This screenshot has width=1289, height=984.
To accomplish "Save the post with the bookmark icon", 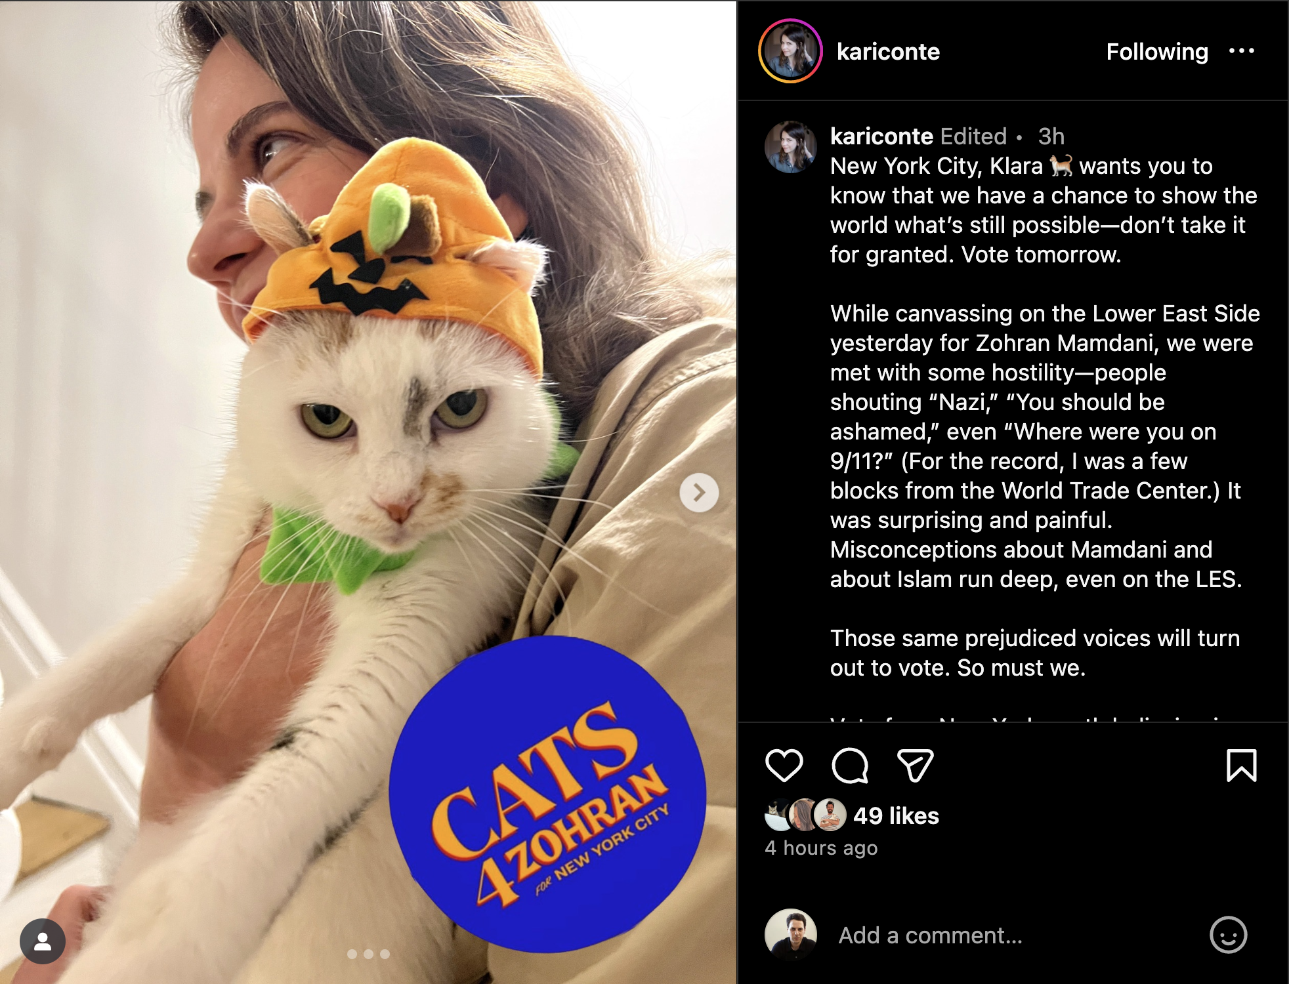I will [1241, 766].
